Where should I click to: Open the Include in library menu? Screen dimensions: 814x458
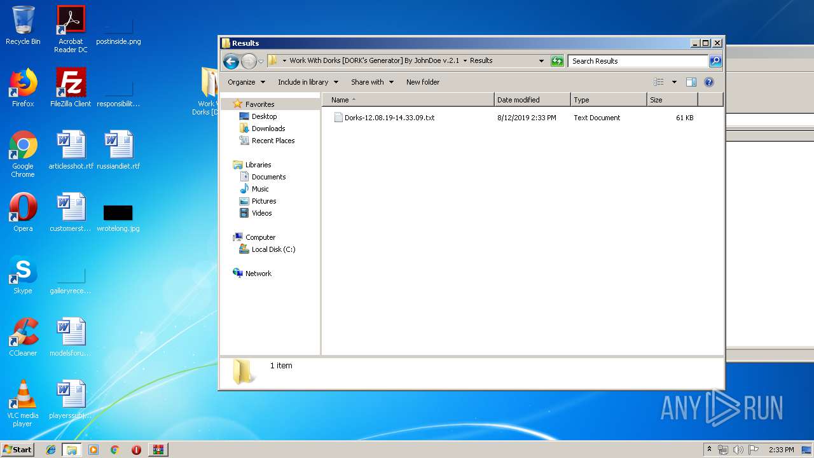tap(308, 82)
